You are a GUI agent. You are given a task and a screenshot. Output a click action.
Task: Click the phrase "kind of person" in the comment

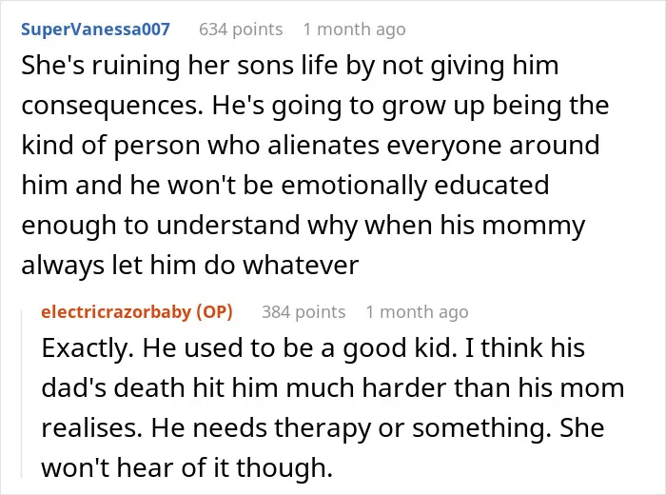(x=110, y=147)
